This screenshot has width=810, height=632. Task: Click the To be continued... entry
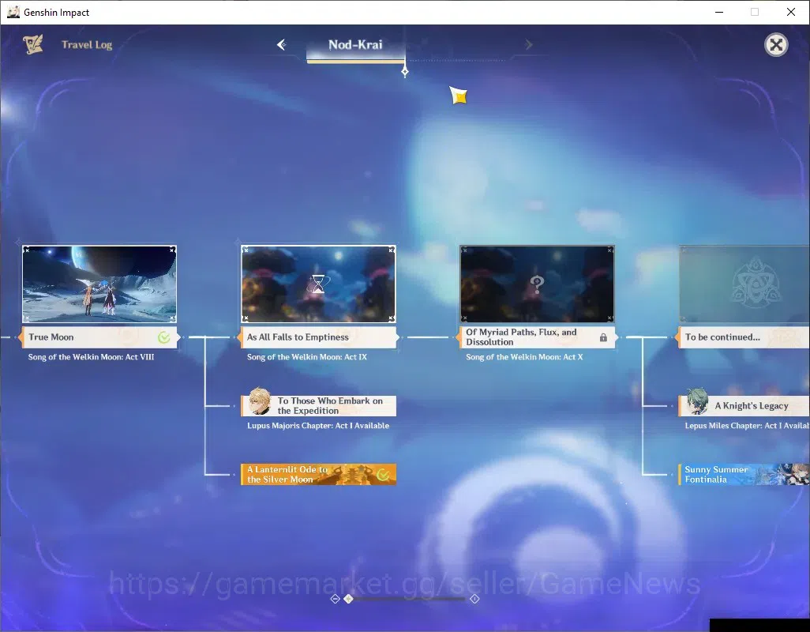coord(744,337)
